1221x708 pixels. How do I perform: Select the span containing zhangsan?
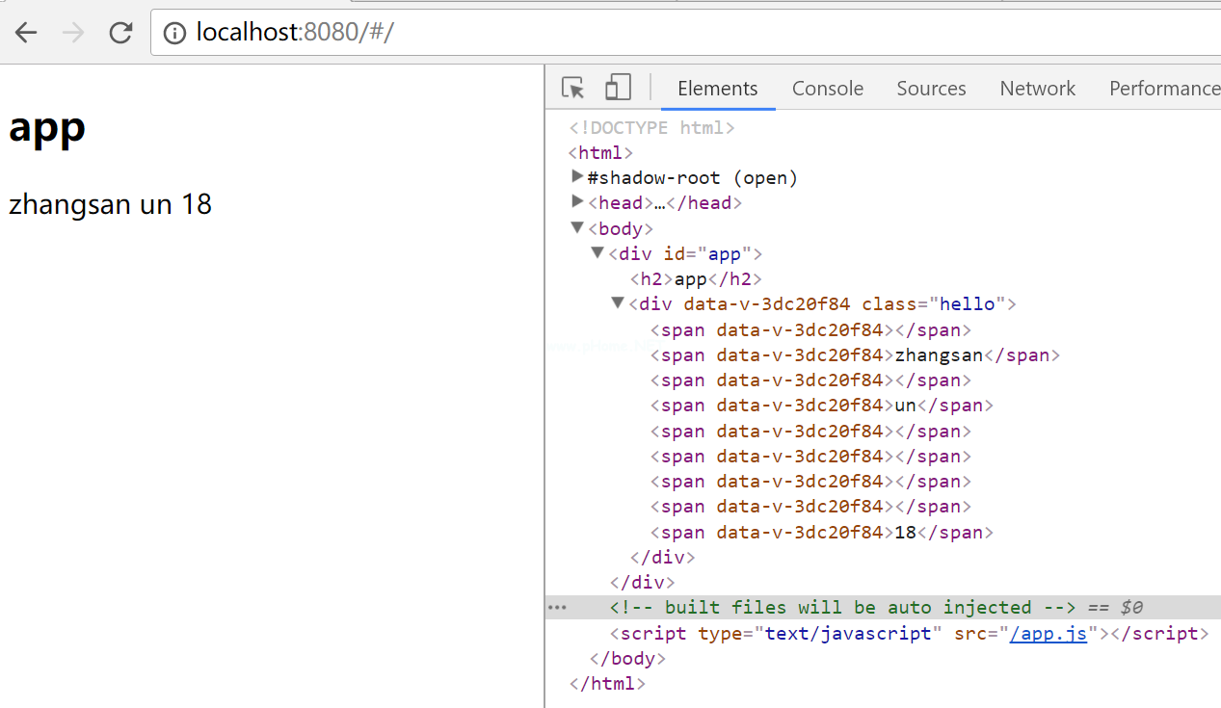pos(855,354)
